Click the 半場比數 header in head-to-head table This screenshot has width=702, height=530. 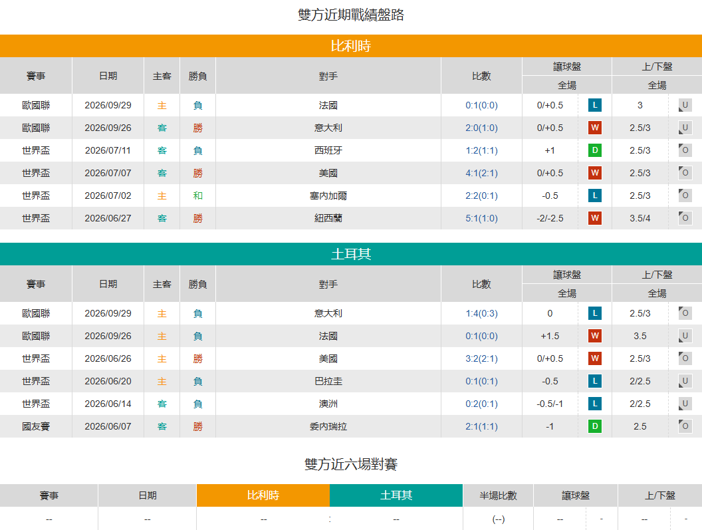499,495
